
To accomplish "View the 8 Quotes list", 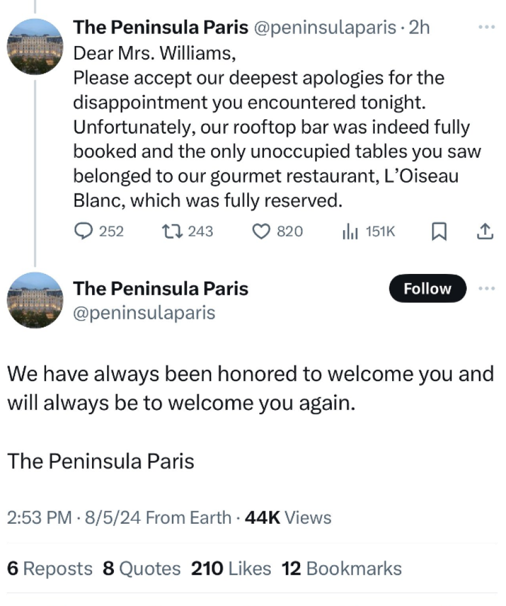I will (x=141, y=569).
